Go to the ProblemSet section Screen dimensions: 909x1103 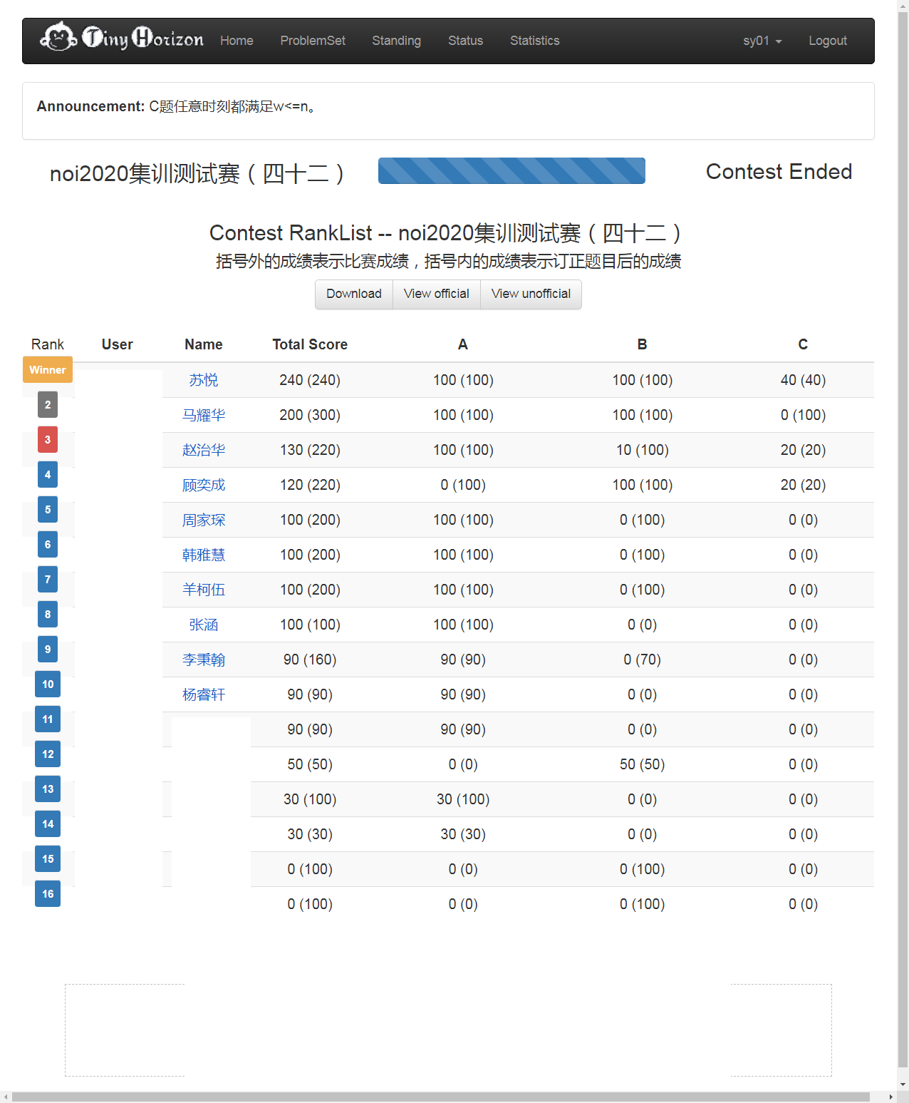(x=312, y=41)
